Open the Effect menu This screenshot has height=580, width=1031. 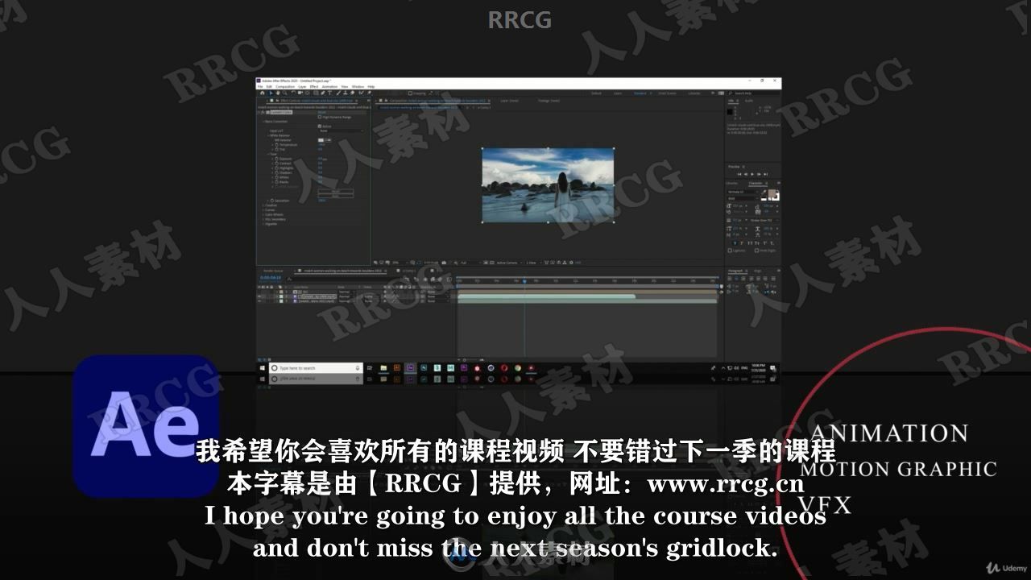point(314,86)
